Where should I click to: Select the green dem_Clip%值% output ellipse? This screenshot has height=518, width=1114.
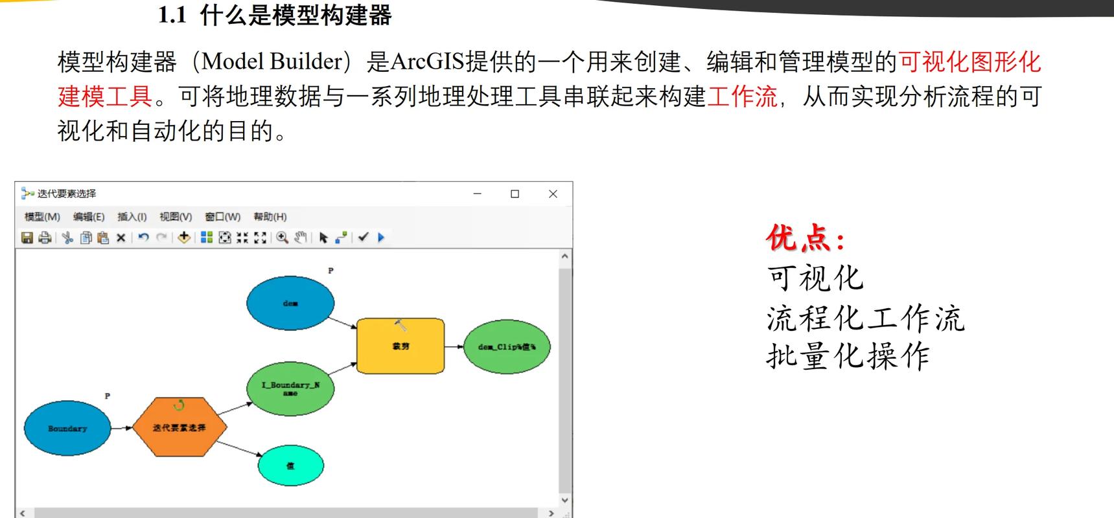[x=507, y=346]
